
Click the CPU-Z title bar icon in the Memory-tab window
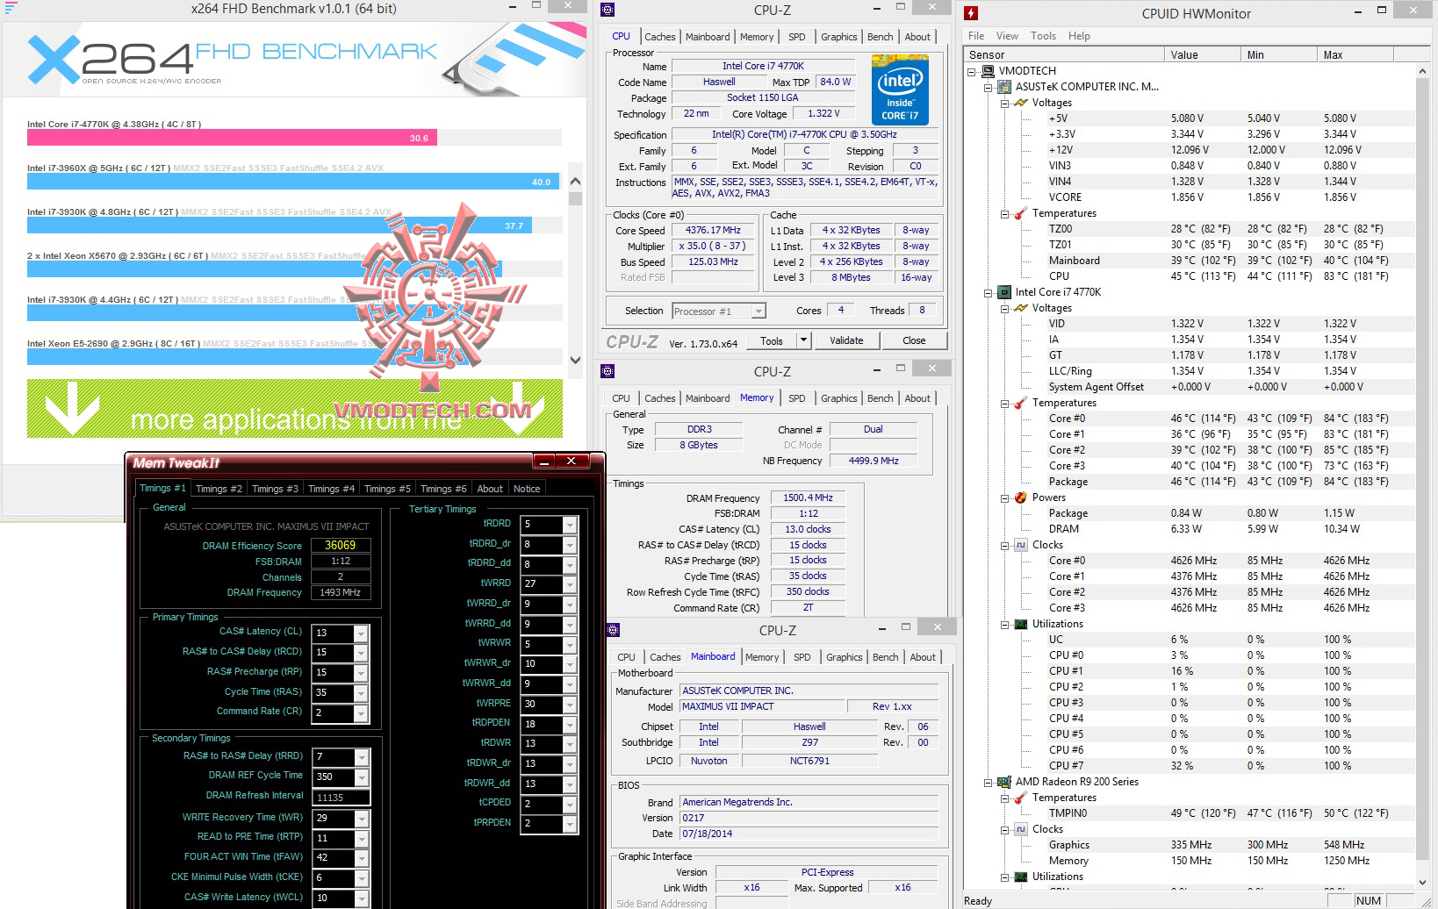click(x=608, y=370)
